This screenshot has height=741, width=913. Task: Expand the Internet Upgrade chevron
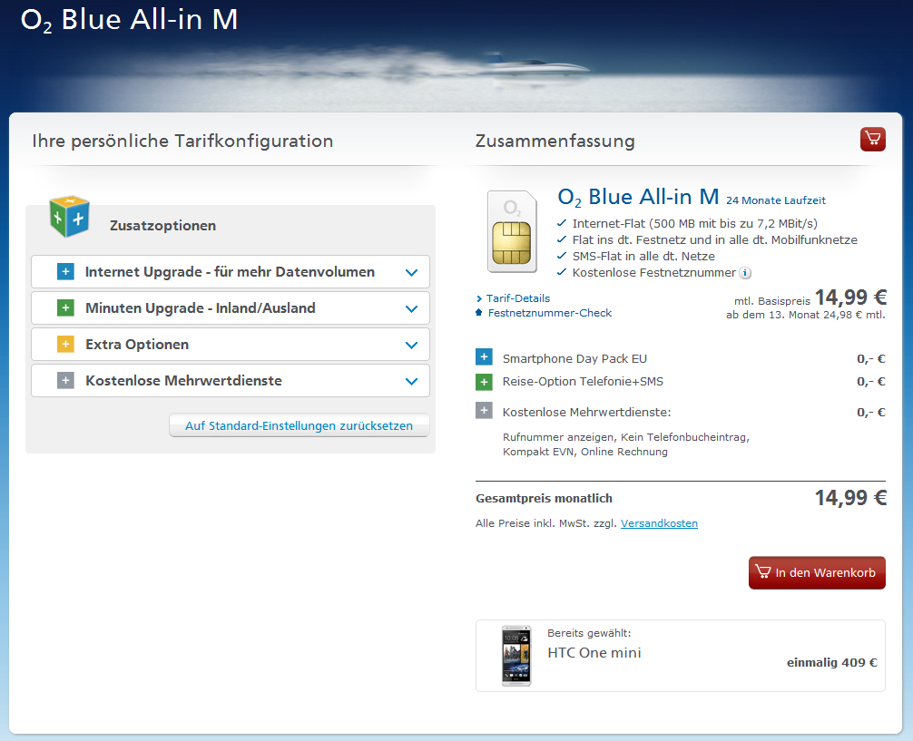412,272
